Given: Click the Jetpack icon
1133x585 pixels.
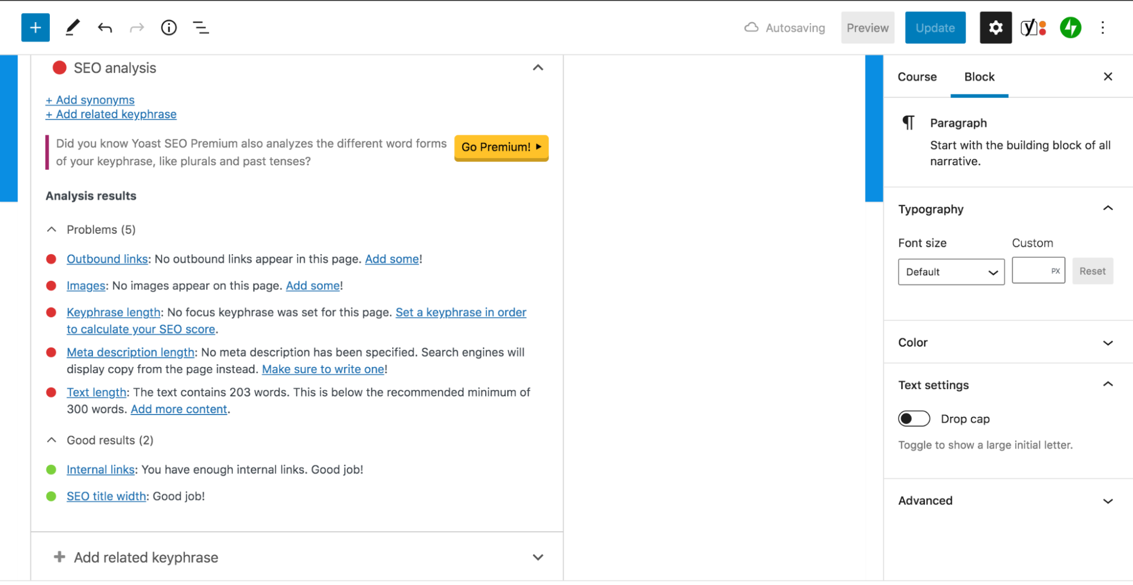Looking at the screenshot, I should pos(1070,27).
